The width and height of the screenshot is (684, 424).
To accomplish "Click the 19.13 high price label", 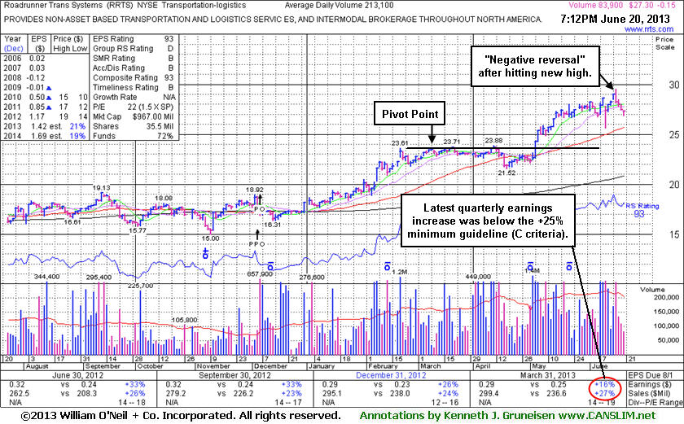I will (x=101, y=188).
